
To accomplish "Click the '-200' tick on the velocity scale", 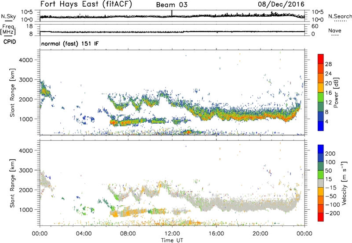I will click(333, 213).
